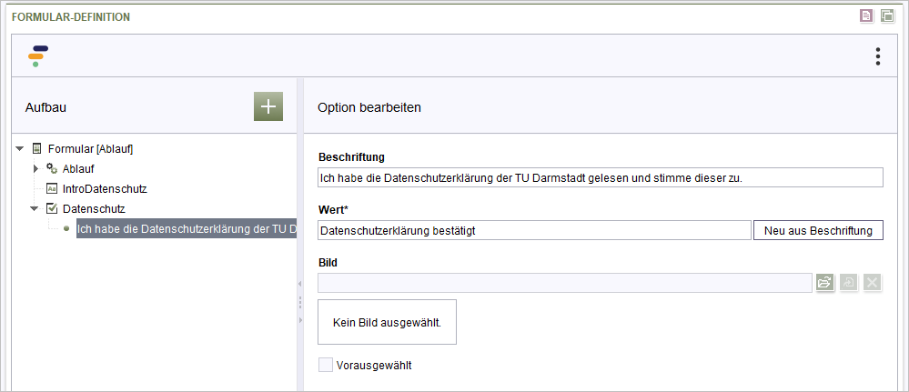
Task: Click the Formcycle logo icon
Action: 37,56
